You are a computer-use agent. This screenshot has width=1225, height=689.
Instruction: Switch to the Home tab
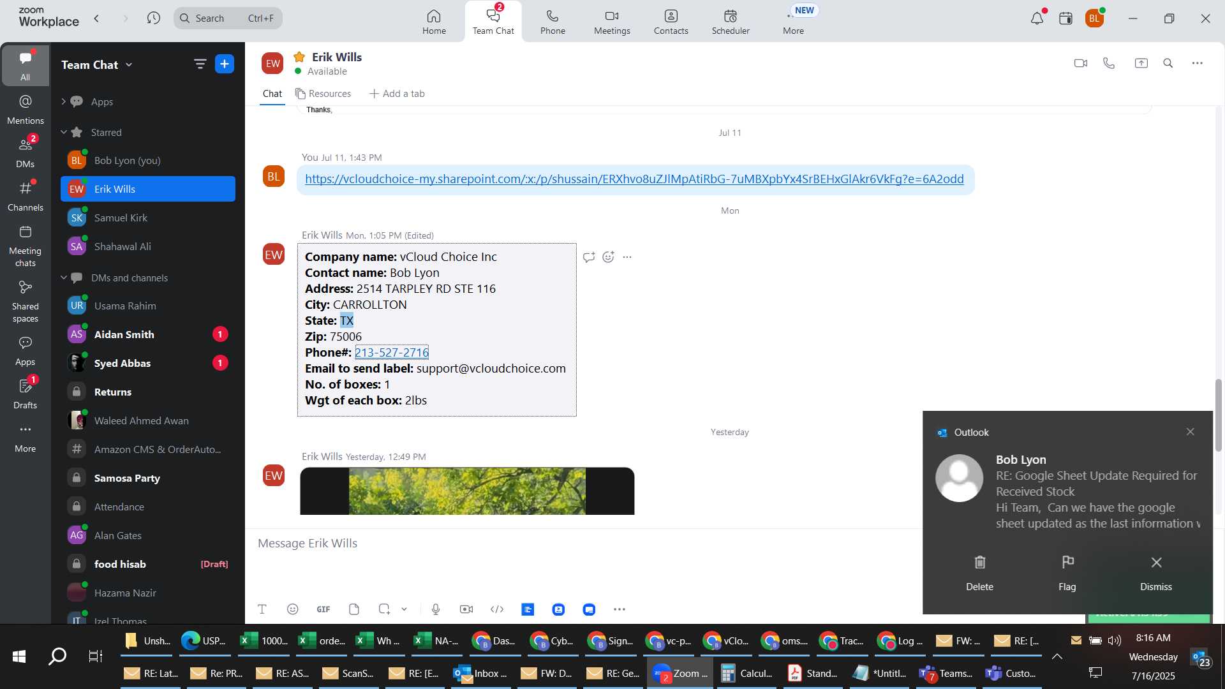(x=434, y=22)
